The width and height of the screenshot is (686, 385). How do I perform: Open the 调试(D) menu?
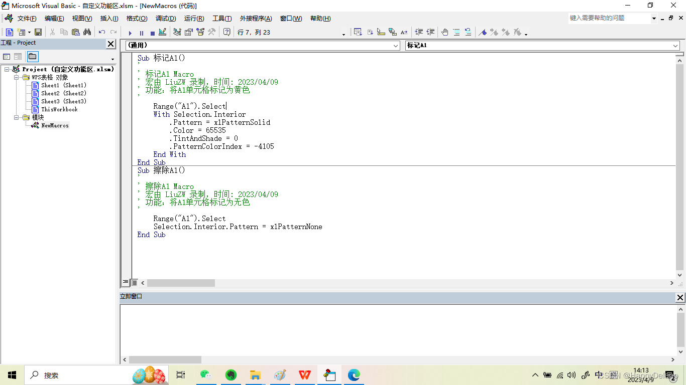pos(165,19)
